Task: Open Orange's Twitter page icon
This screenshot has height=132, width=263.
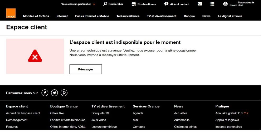Action: pyautogui.click(x=55, y=93)
